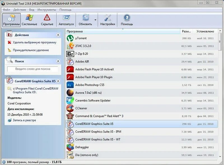Image resolution: width=224 pixels, height=165 pixels.
Task: Select the Dia (remove only) icon
Action: (70, 155)
